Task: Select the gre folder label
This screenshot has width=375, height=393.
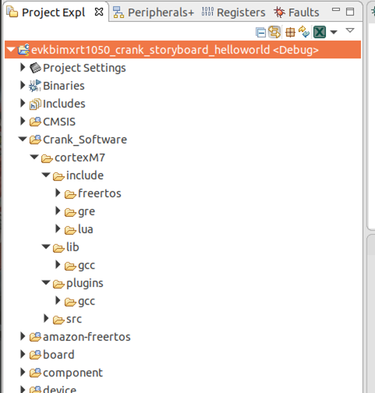Action: click(x=86, y=212)
